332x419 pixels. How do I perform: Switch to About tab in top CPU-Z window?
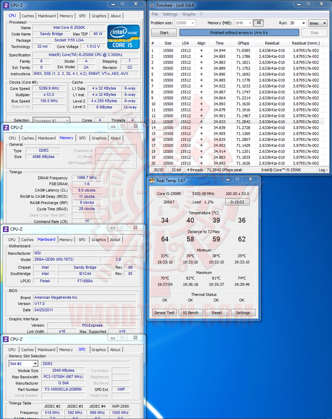[116, 16]
